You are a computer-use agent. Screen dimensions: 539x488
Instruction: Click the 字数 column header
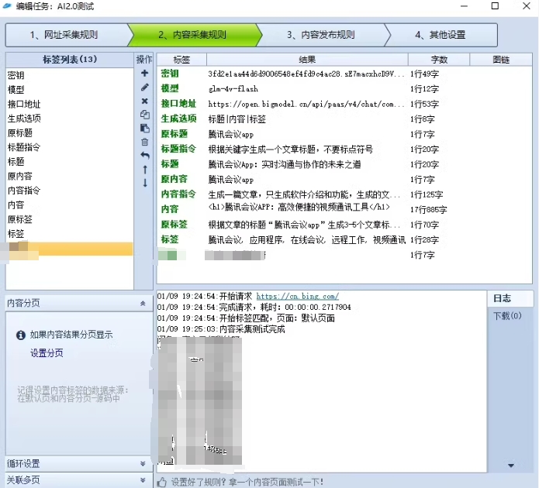439,60
